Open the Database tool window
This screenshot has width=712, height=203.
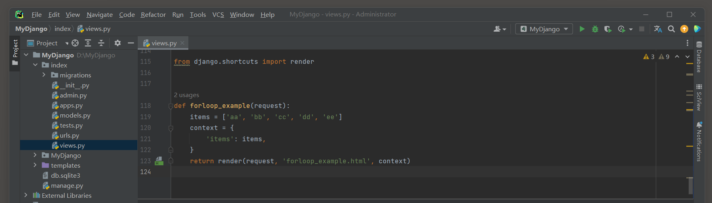tap(699, 57)
